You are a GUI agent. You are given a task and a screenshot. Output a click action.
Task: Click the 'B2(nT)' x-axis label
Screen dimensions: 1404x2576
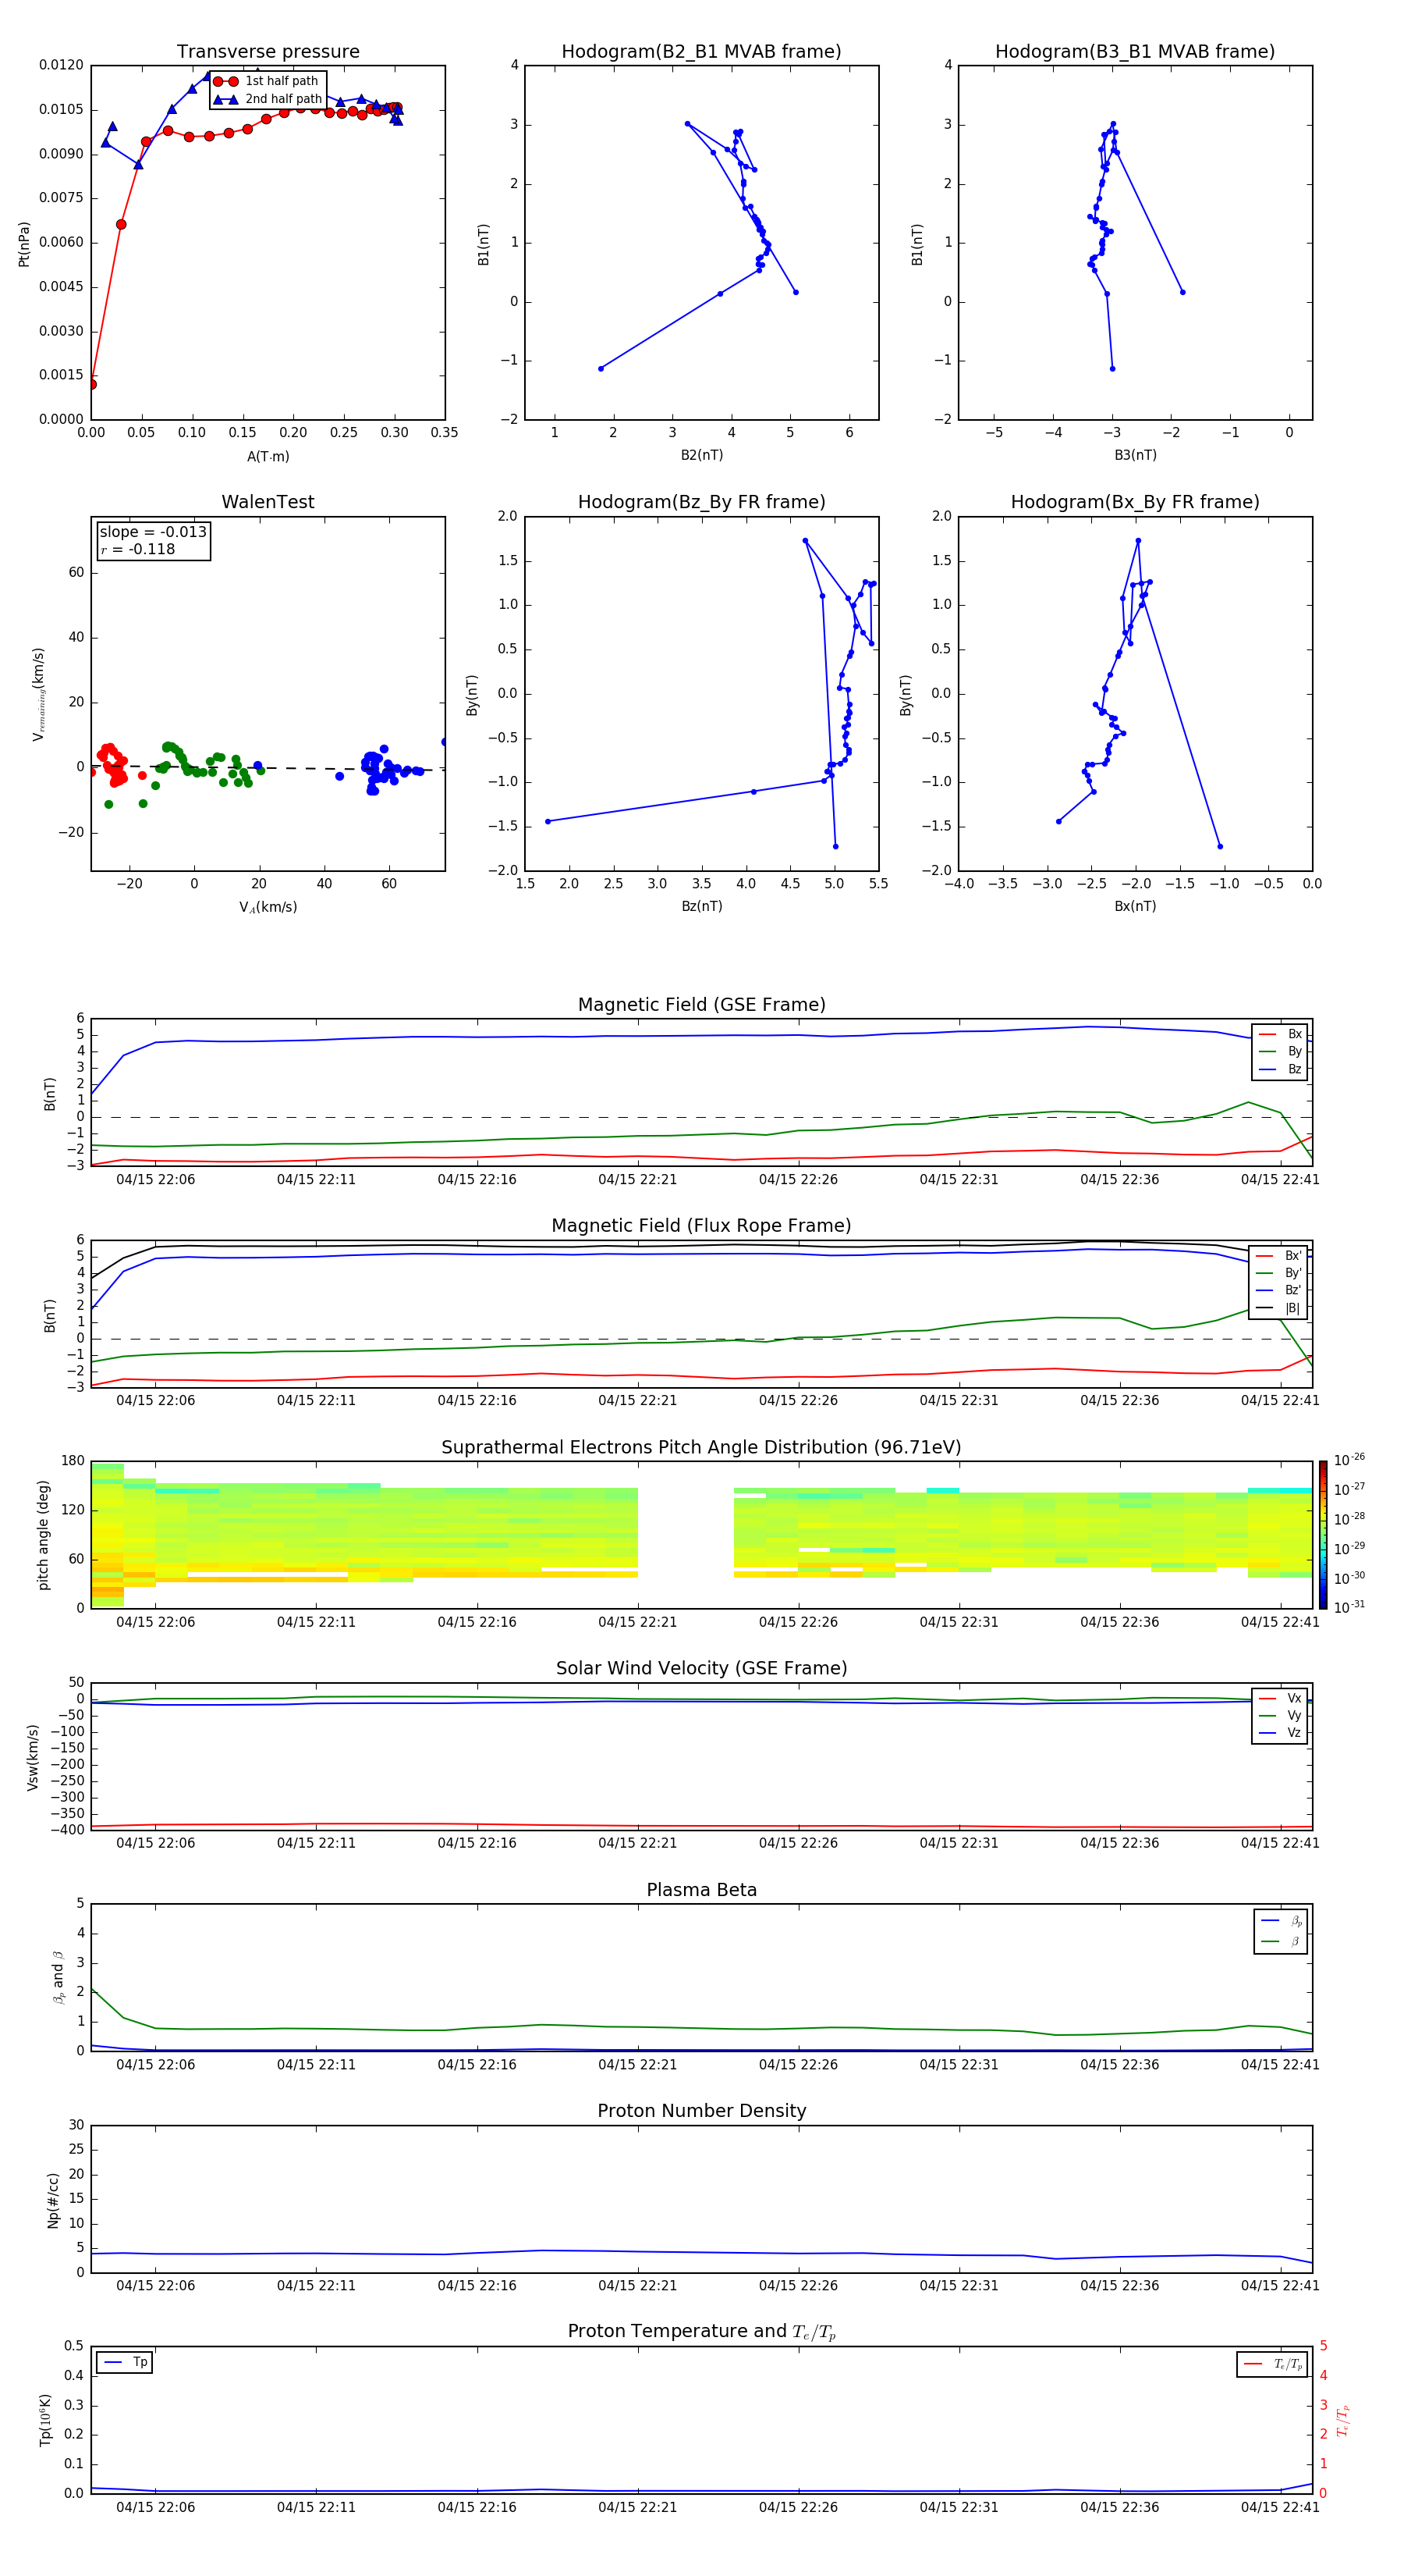pyautogui.click(x=701, y=455)
